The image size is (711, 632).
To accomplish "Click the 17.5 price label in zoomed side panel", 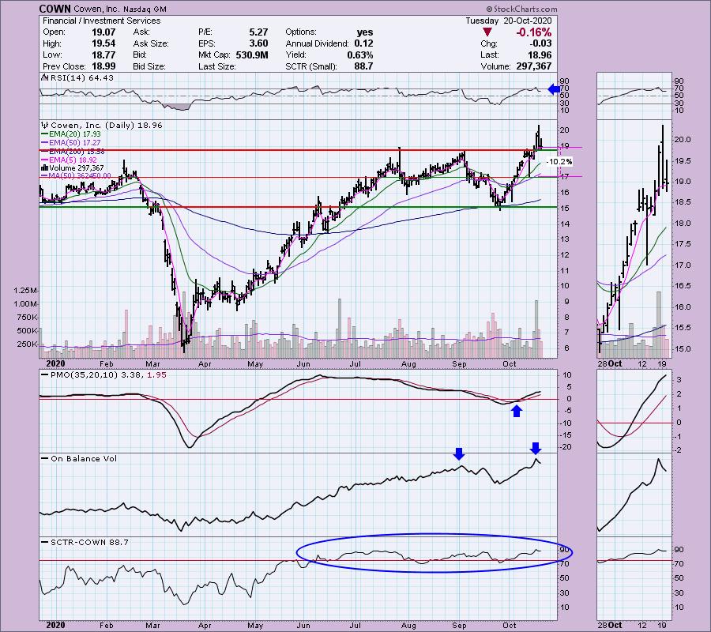I will [683, 244].
